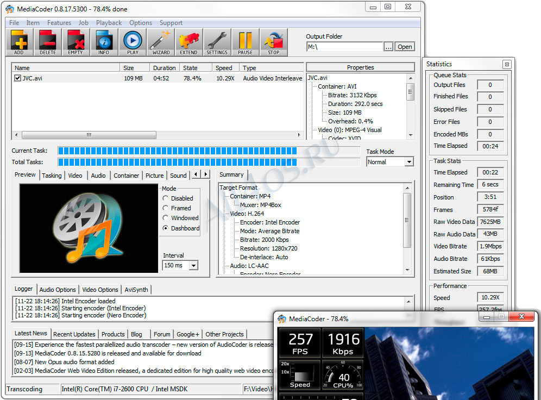Click the ADD file toolbar icon
The width and height of the screenshot is (541, 400).
20,42
